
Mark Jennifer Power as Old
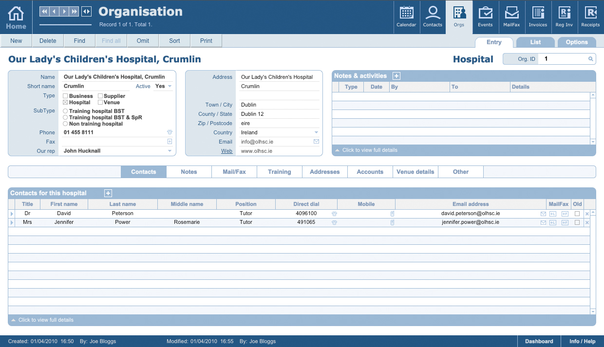[x=577, y=222]
